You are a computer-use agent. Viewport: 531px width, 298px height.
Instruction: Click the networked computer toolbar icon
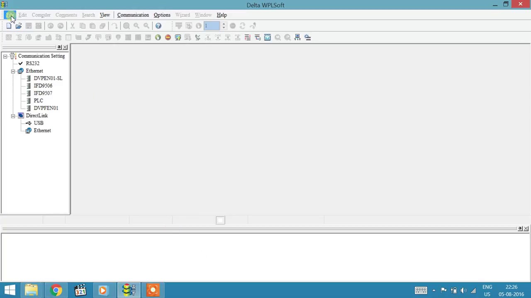pyautogui.click(x=297, y=37)
